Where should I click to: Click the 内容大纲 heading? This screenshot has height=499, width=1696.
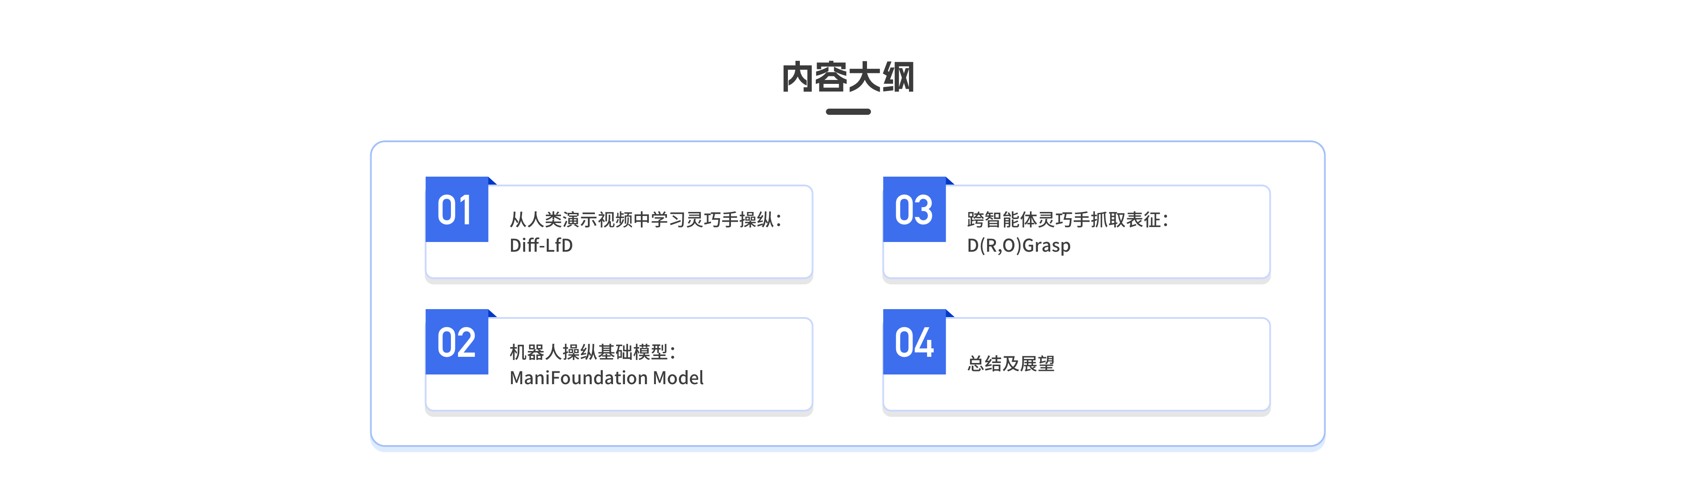848,77
